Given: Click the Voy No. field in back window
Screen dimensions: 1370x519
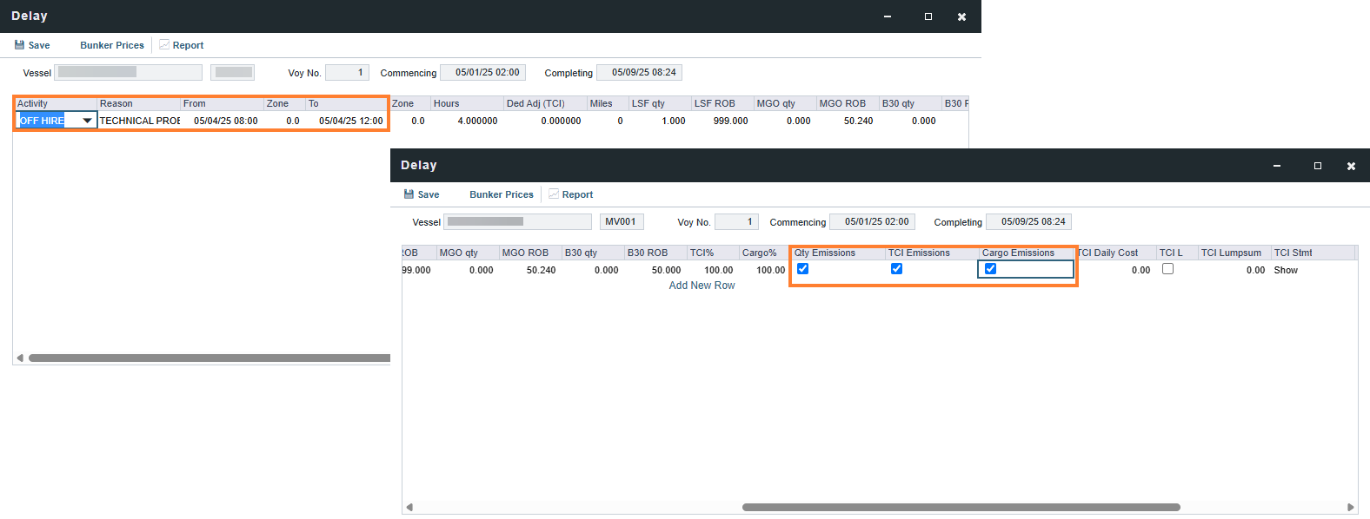Looking at the screenshot, I should (x=347, y=73).
